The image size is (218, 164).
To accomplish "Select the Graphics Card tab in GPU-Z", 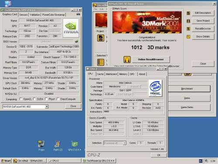I will [x=10, y=14].
